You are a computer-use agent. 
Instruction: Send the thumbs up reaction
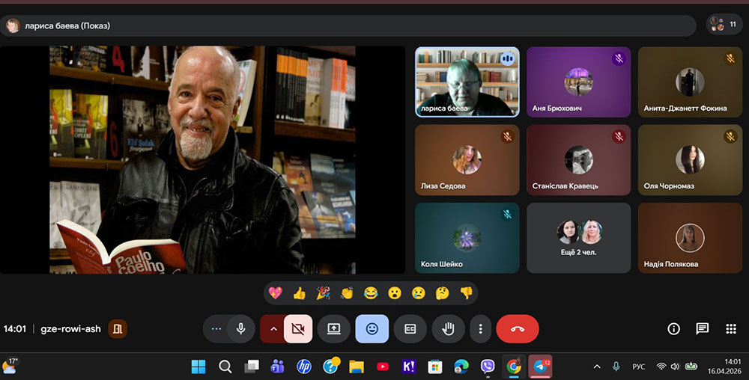pos(300,293)
